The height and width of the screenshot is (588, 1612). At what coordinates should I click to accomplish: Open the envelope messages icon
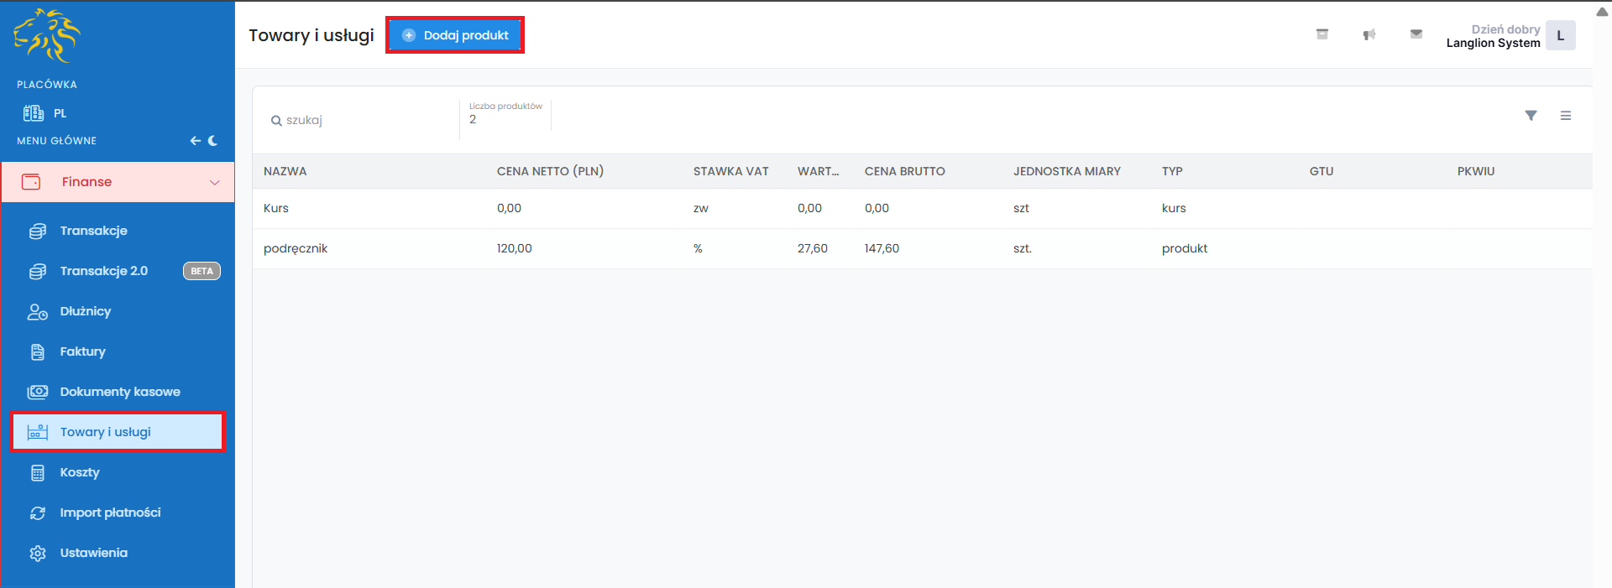pos(1416,34)
